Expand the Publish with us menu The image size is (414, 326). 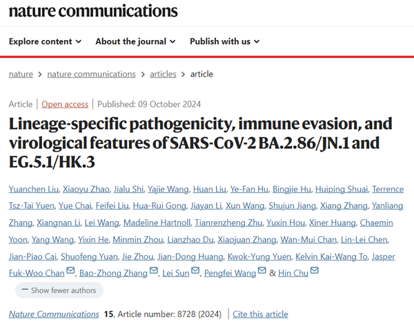tap(225, 41)
